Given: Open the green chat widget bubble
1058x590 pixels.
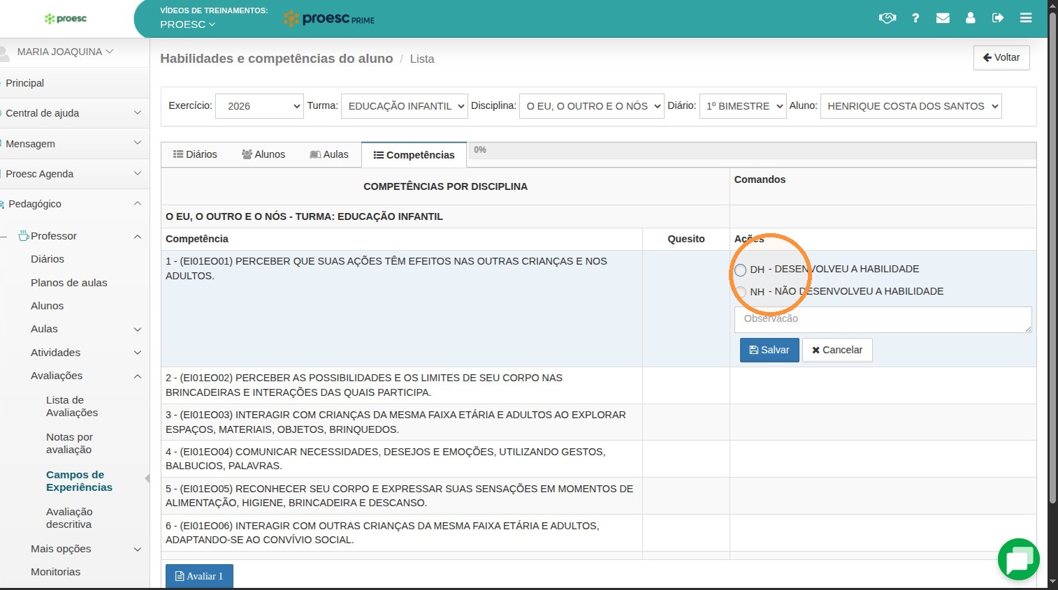Looking at the screenshot, I should [1019, 559].
